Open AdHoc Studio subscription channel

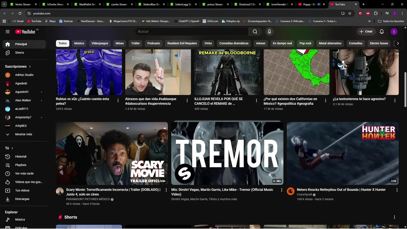pos(24,75)
